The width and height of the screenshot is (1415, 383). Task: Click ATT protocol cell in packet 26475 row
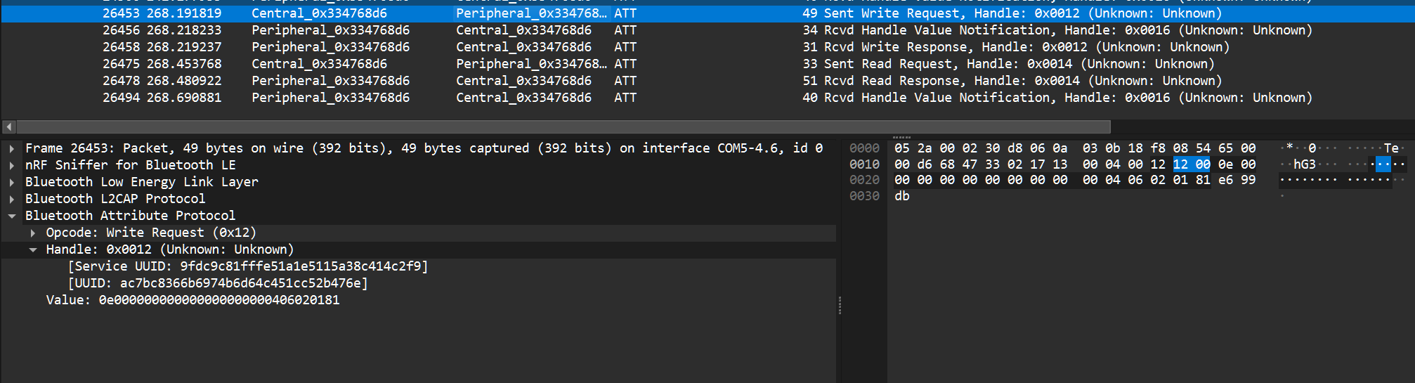[x=625, y=64]
